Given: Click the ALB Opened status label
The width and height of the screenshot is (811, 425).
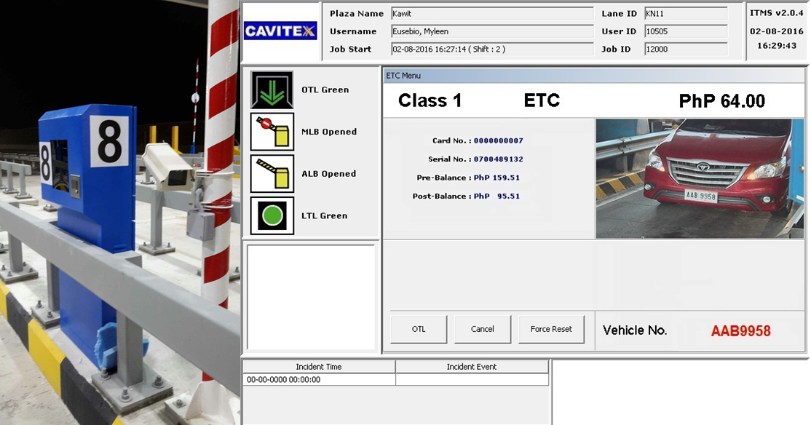Looking at the screenshot, I should (329, 174).
